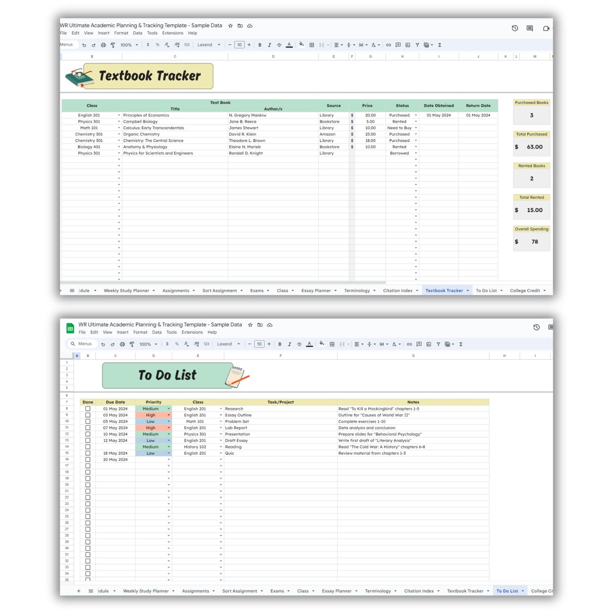Tick the Done checkbox for Lab Report

point(88,428)
